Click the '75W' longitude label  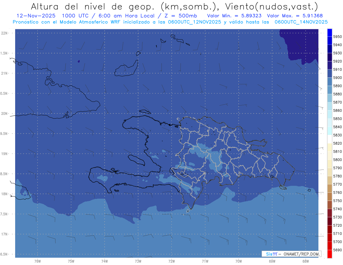click(x=71, y=261)
